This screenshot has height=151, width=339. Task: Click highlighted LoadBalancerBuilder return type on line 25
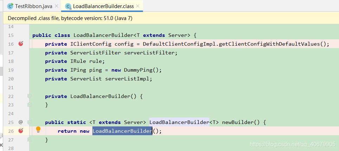(179, 122)
